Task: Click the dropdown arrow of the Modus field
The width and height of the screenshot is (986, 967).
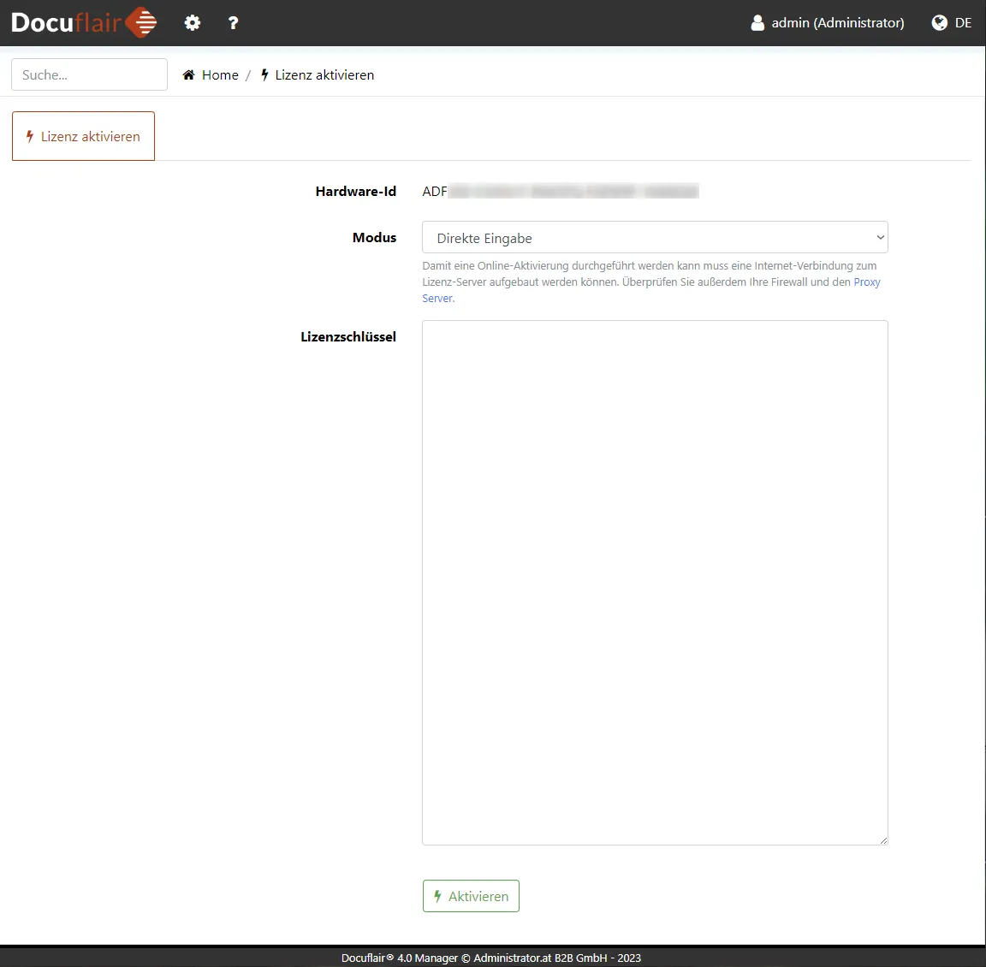Action: 880,237
